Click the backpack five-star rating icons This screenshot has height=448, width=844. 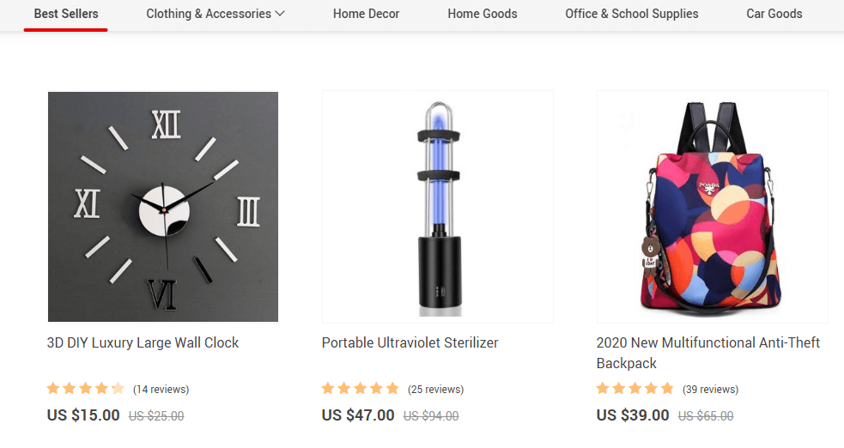coord(635,388)
